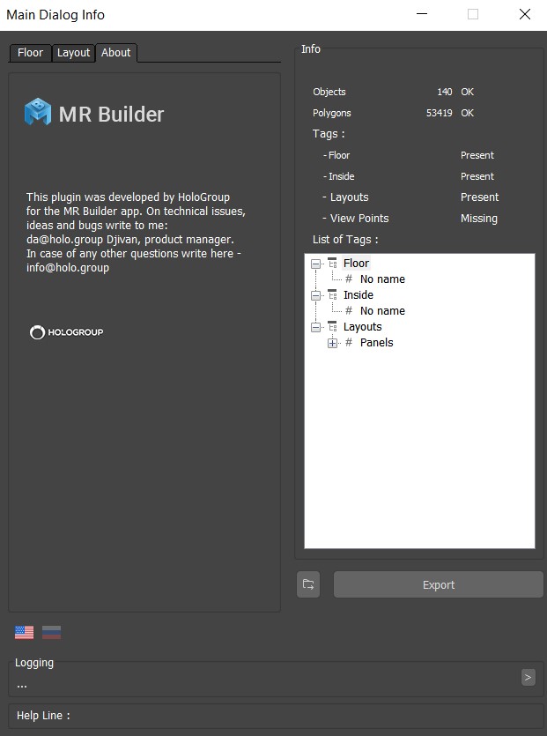Select the Panels item in tag list

(x=377, y=343)
